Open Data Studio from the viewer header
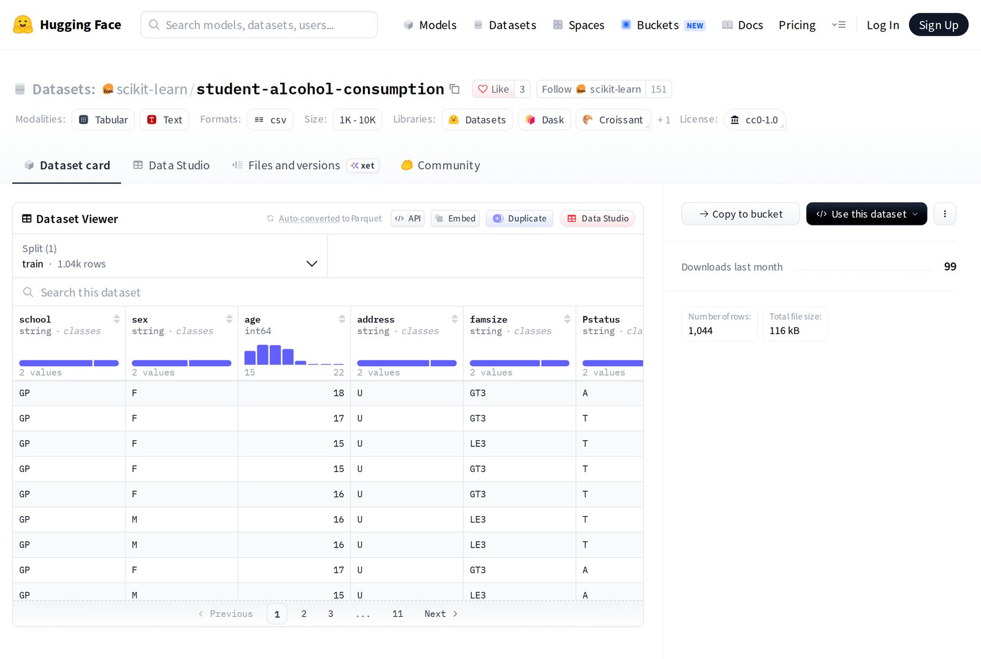The width and height of the screenshot is (981, 659). (x=598, y=218)
